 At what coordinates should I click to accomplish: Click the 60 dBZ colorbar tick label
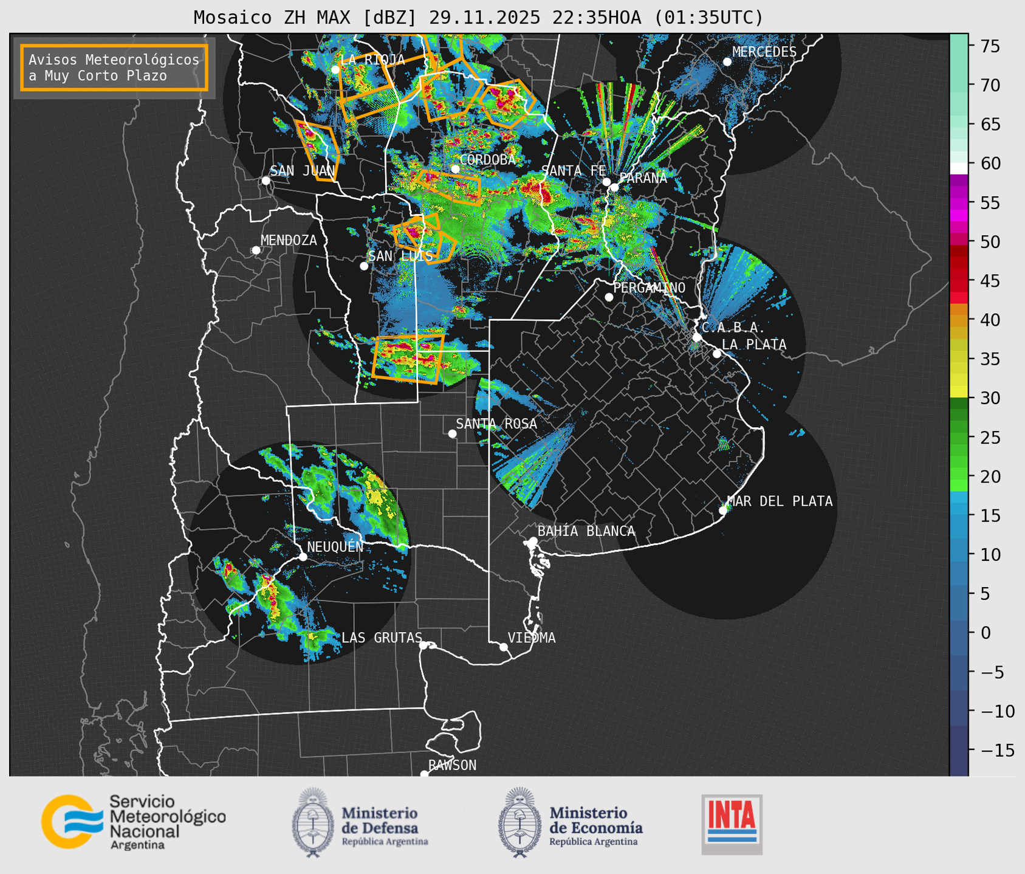[x=990, y=163]
